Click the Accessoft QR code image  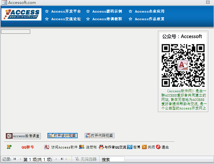click(183, 65)
